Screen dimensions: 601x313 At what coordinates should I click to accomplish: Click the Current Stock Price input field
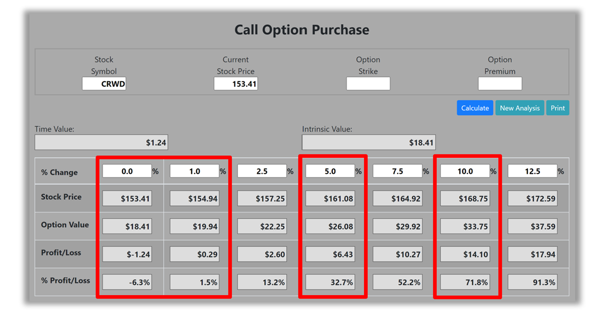coord(235,84)
